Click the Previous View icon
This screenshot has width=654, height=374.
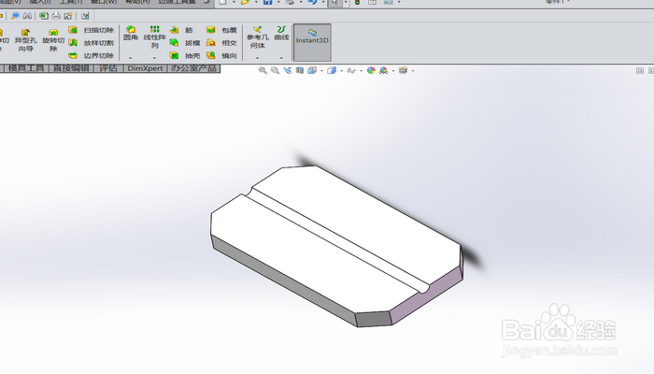(288, 70)
